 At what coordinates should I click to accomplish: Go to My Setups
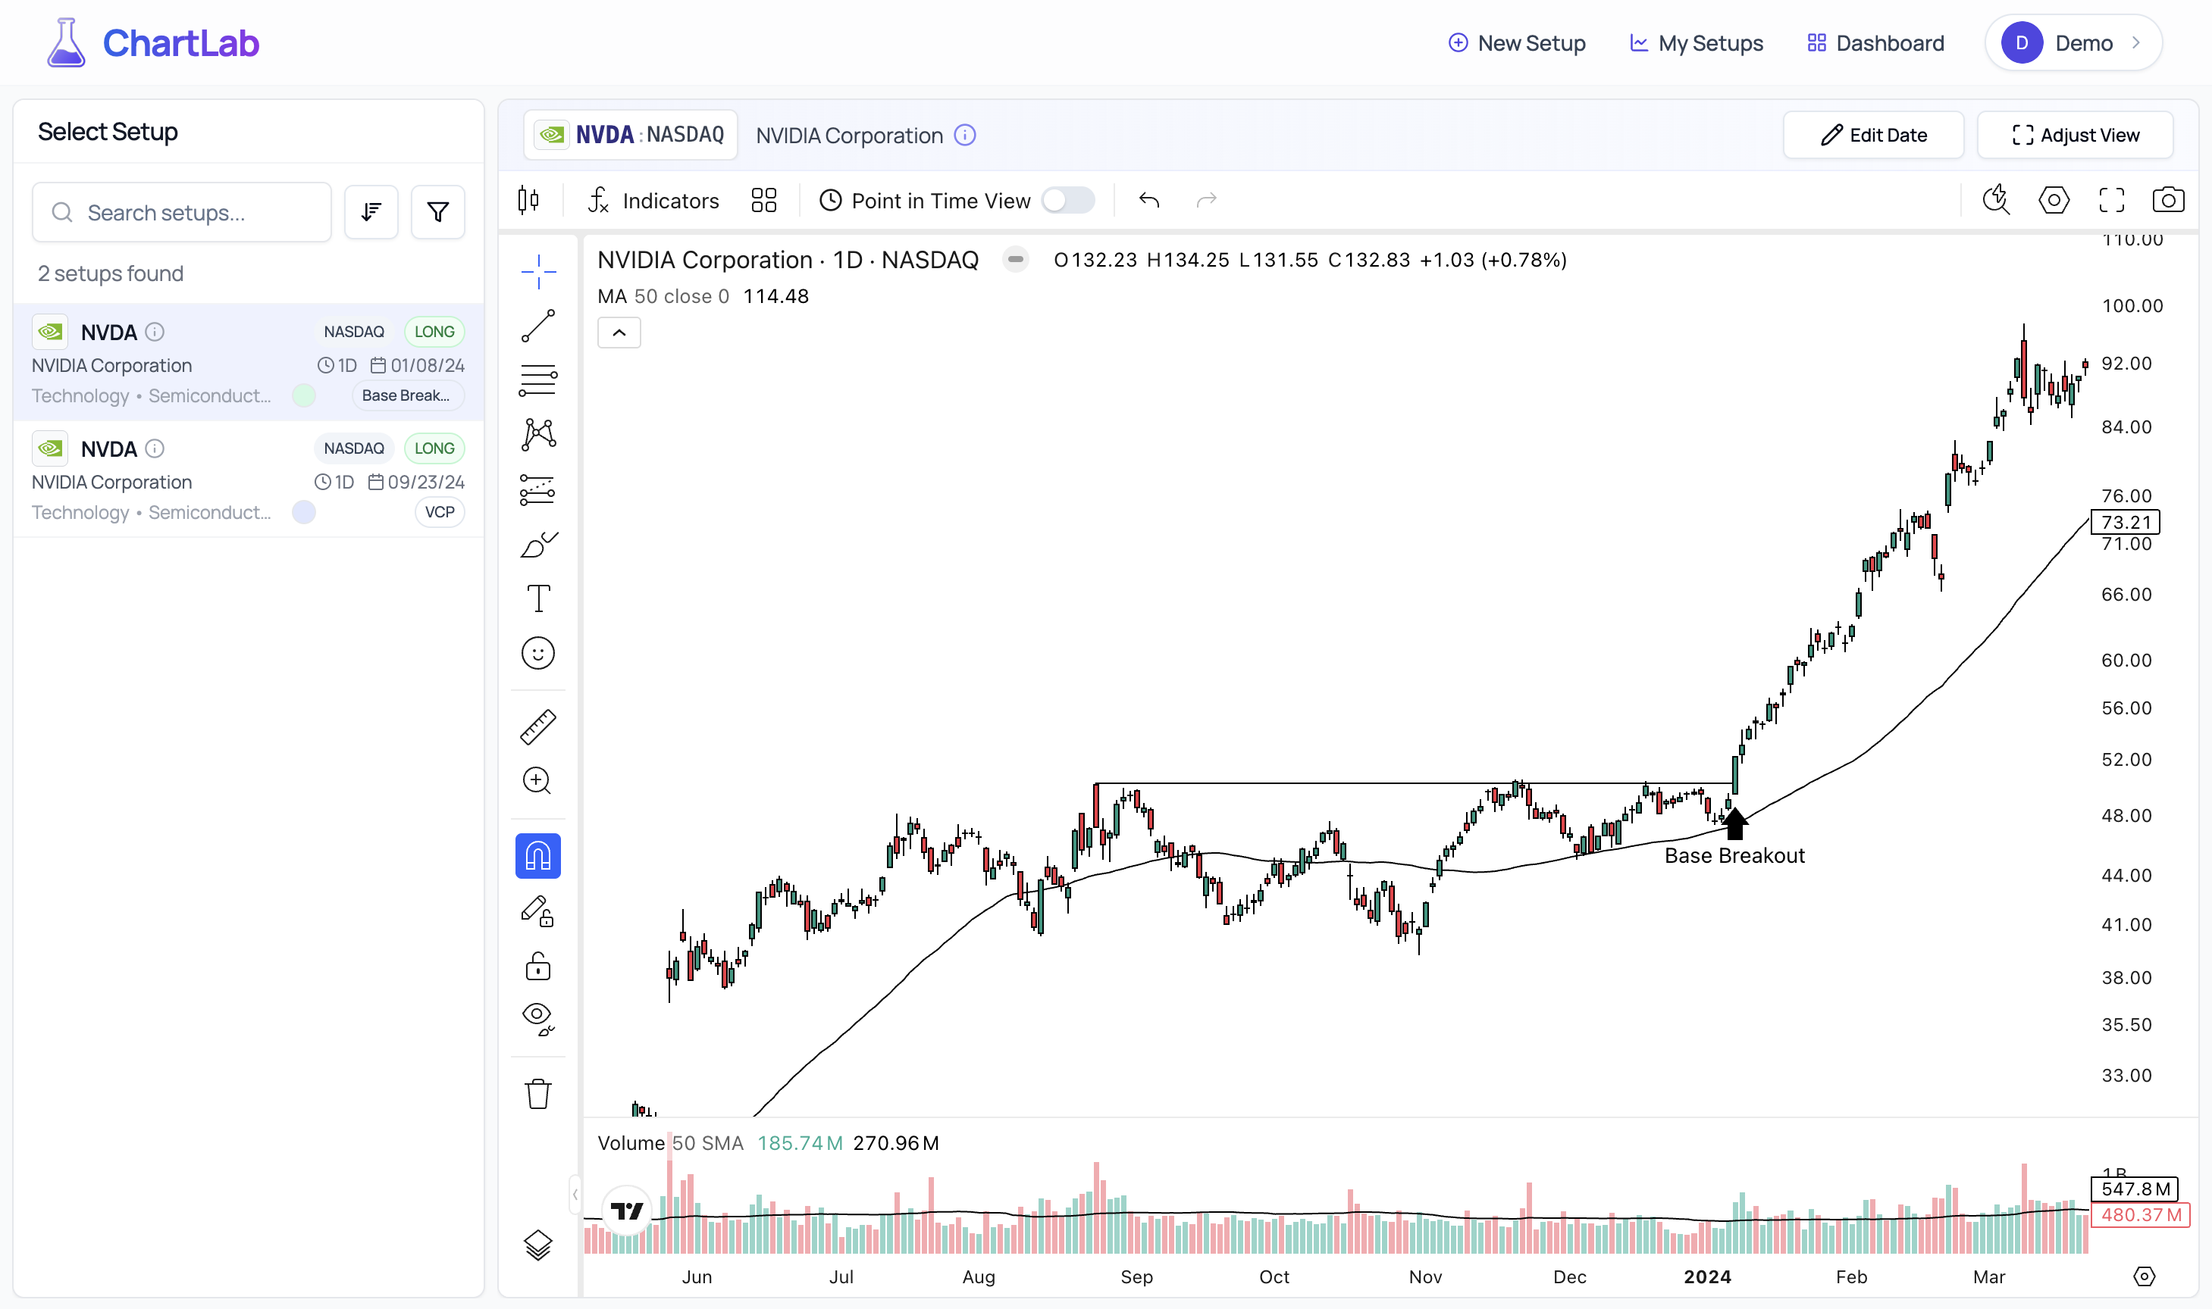tap(1696, 43)
